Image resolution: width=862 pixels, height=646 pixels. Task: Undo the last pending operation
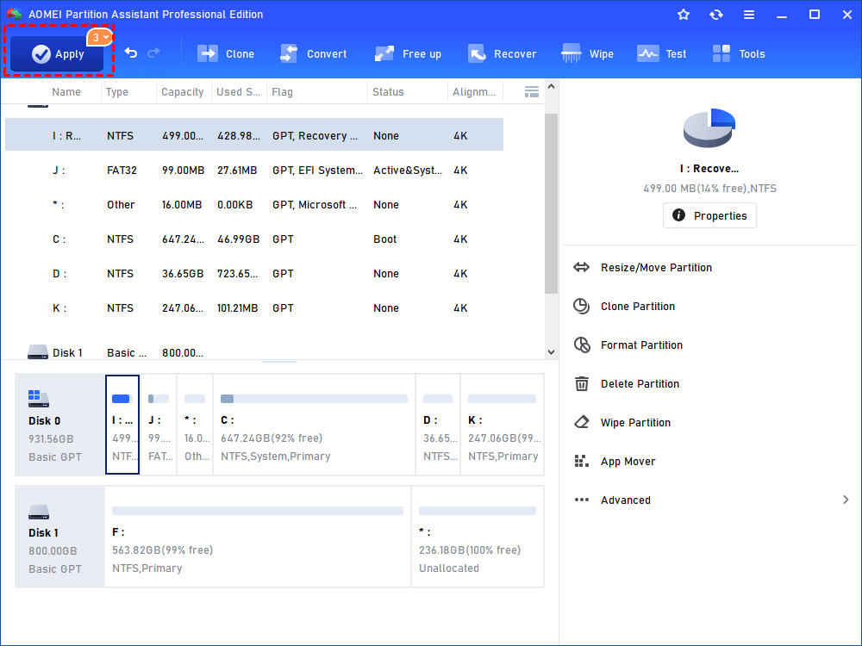(x=131, y=53)
